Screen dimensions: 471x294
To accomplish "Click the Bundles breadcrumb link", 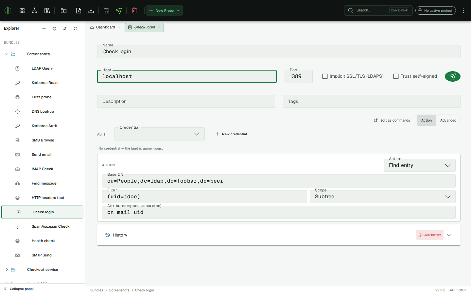I will pyautogui.click(x=96, y=290).
